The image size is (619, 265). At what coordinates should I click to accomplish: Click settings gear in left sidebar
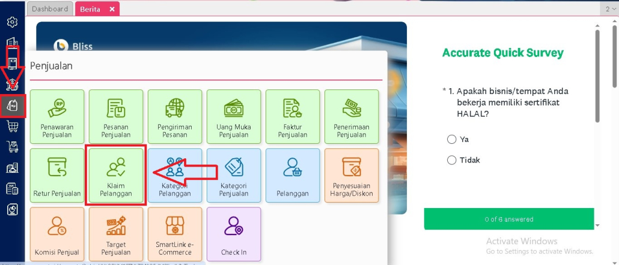[x=12, y=22]
